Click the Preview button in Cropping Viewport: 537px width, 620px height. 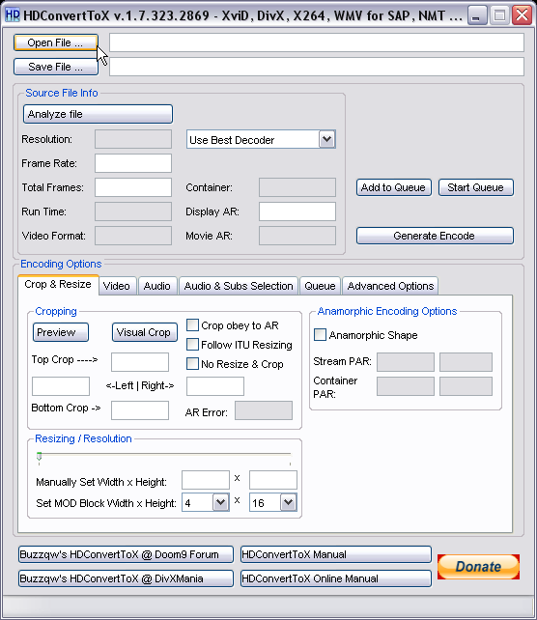(61, 332)
